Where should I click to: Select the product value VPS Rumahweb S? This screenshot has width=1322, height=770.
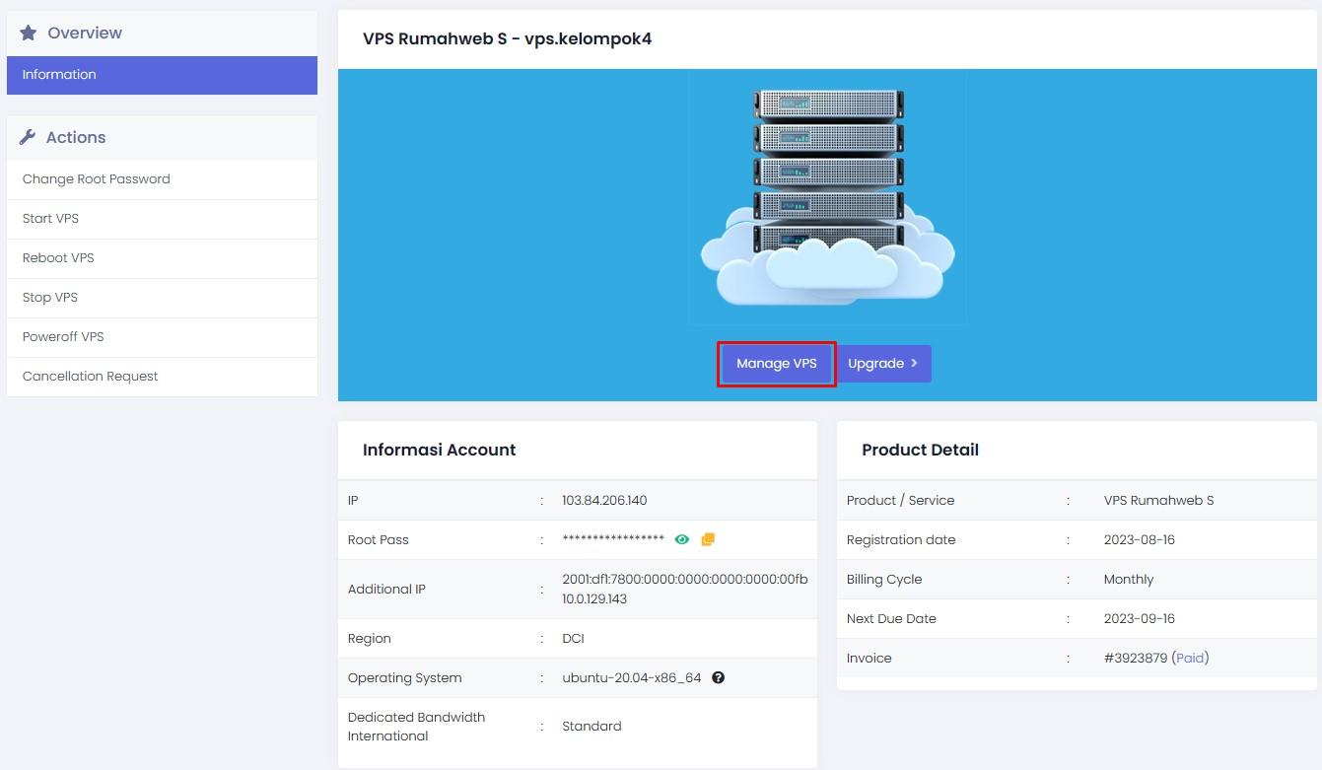point(1158,500)
